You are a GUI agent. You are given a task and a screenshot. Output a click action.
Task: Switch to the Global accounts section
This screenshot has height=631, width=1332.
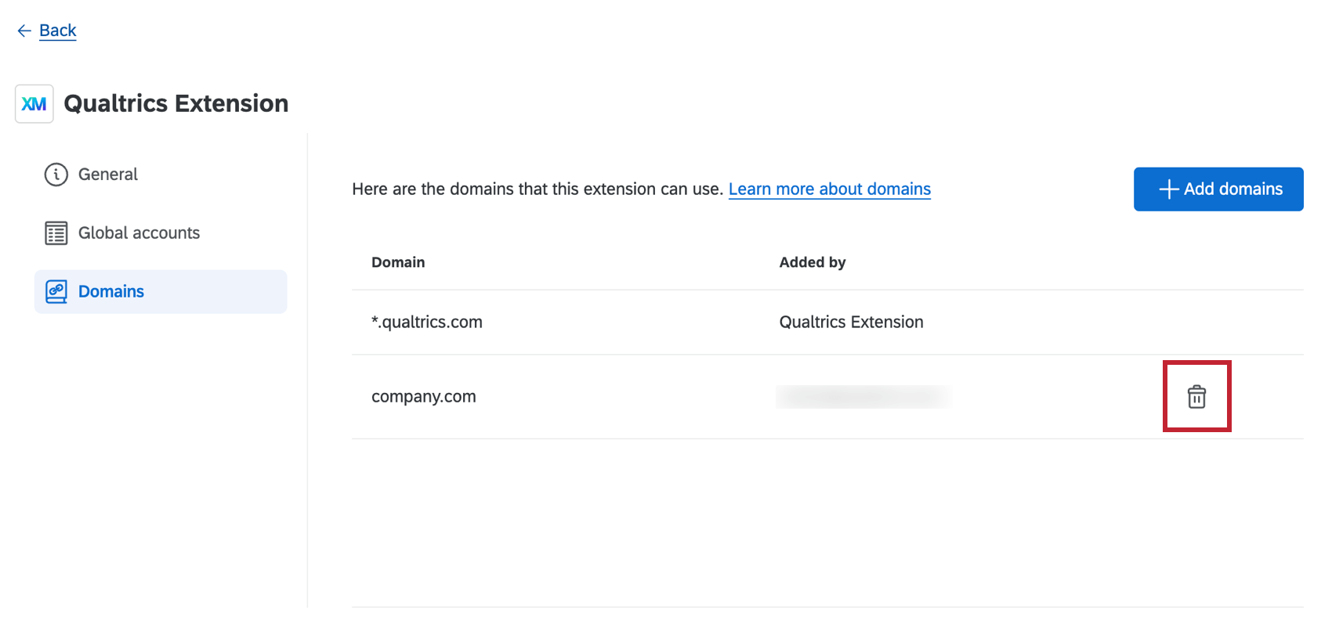point(138,233)
